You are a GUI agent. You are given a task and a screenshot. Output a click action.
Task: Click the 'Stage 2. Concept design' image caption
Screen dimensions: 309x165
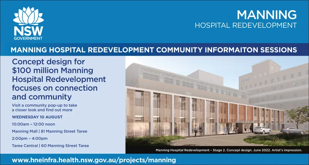(229, 150)
